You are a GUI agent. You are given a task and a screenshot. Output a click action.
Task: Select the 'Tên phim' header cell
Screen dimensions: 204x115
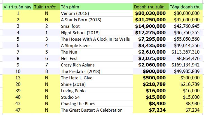(x=97, y=7)
